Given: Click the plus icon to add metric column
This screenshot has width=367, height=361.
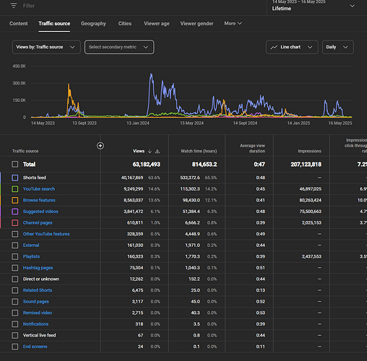Looking at the screenshot, I should [100, 146].
